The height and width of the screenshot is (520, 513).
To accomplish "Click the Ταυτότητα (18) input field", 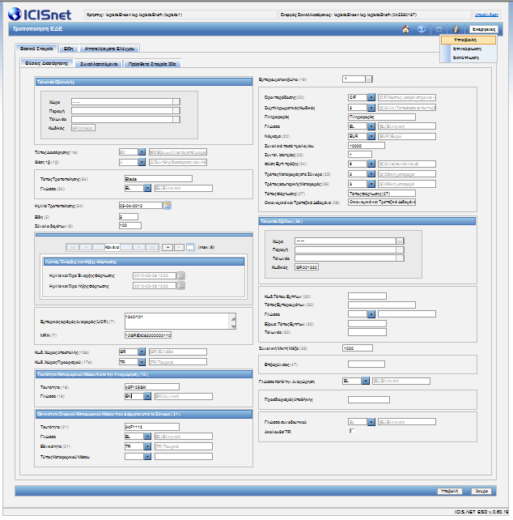I will point(152,386).
